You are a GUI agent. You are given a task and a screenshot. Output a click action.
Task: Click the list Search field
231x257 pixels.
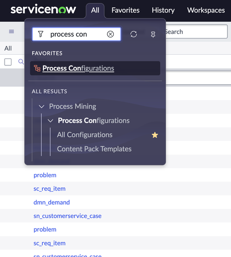point(196,32)
